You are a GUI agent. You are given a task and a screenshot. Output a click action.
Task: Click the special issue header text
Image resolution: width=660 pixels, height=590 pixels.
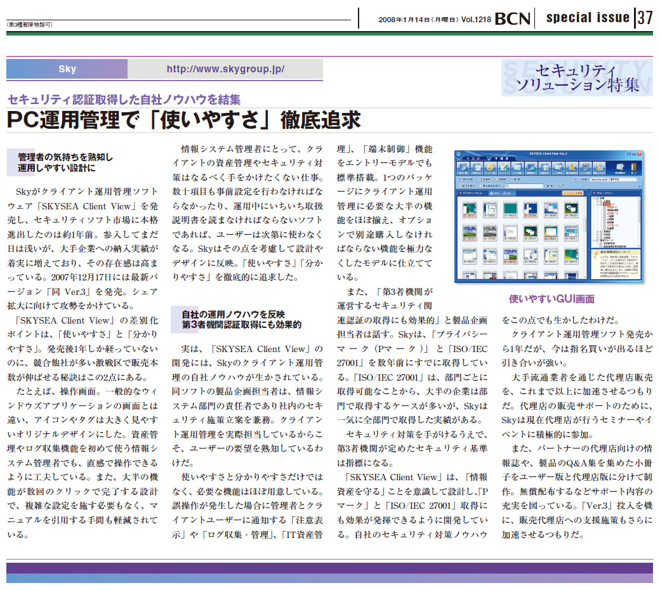pos(588,18)
